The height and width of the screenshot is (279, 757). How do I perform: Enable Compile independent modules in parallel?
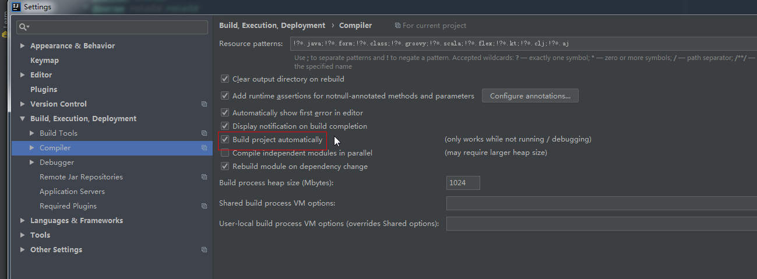[225, 153]
